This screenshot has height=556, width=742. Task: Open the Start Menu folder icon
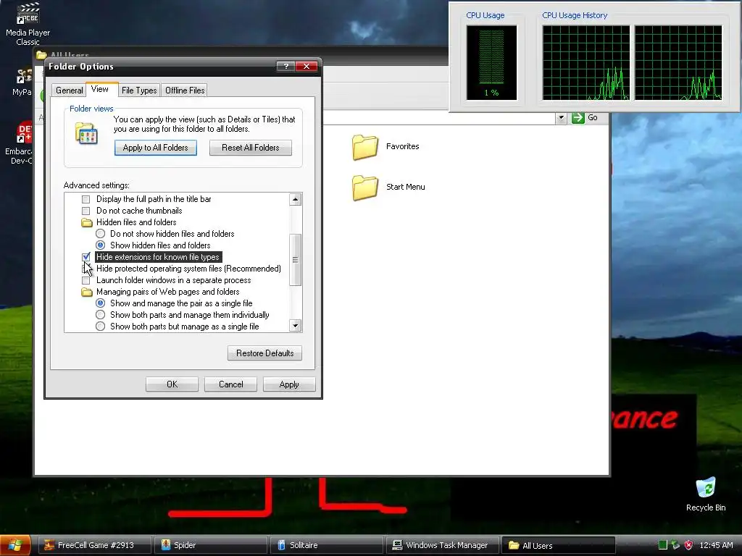365,188
